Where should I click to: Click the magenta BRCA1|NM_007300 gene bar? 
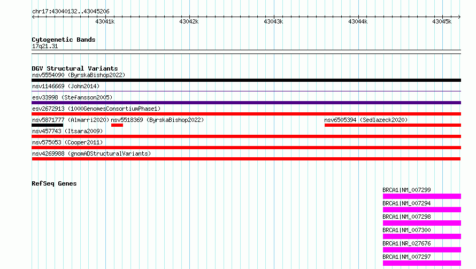(422, 236)
